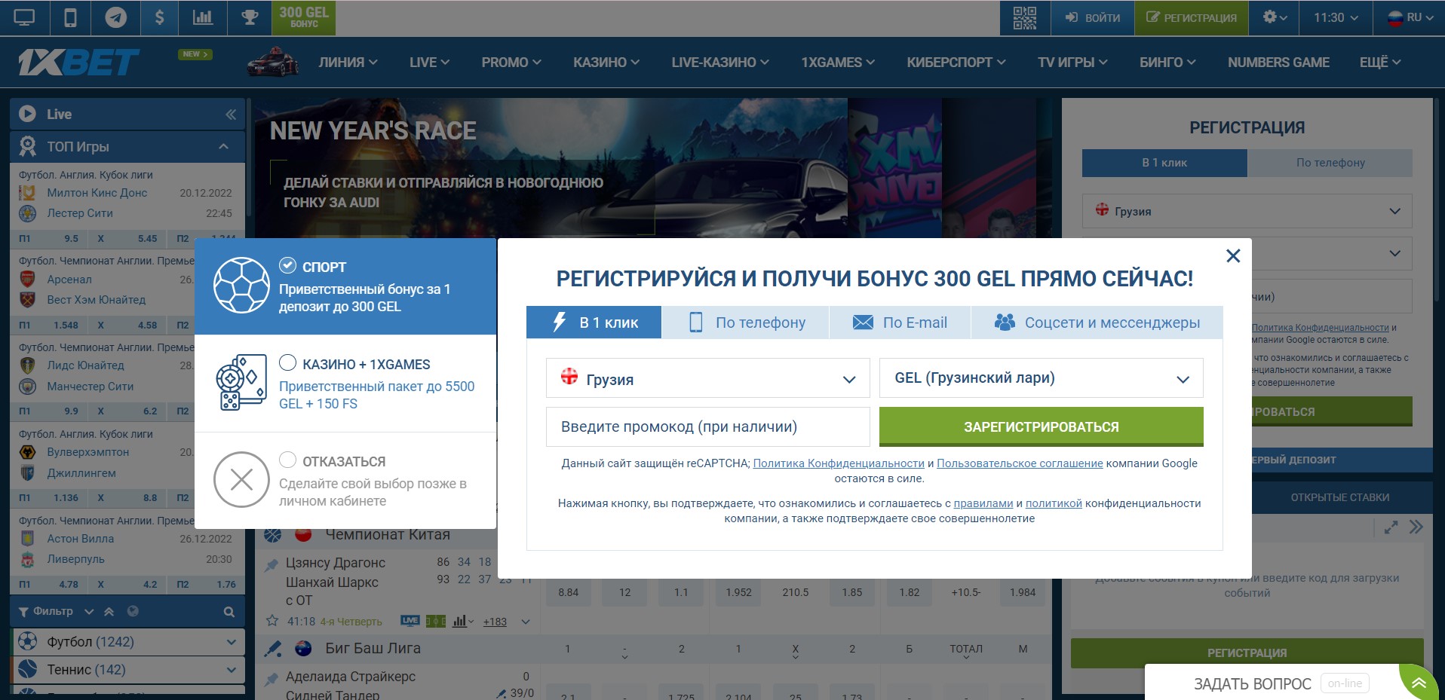Open the payments dollar icon
The image size is (1445, 700).
coord(159,17)
